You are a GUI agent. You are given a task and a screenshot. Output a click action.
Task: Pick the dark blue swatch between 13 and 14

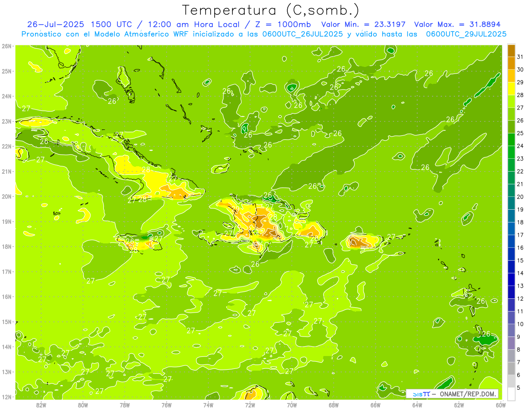pyautogui.click(x=511, y=280)
